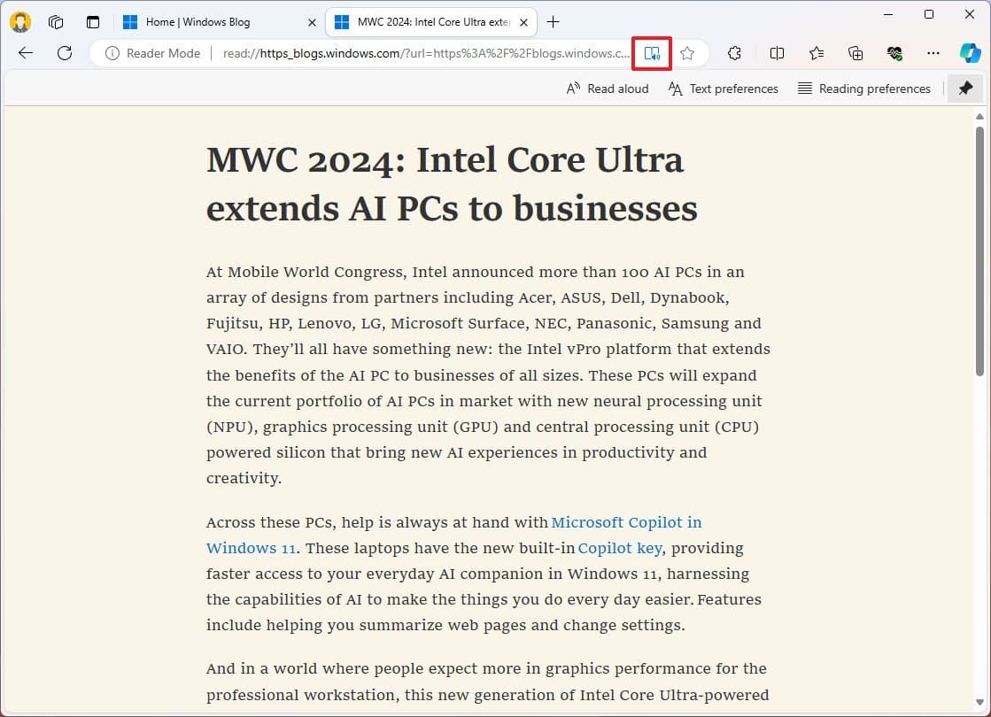The height and width of the screenshot is (717, 991).
Task: Click the Copilot key link
Action: pyautogui.click(x=620, y=548)
